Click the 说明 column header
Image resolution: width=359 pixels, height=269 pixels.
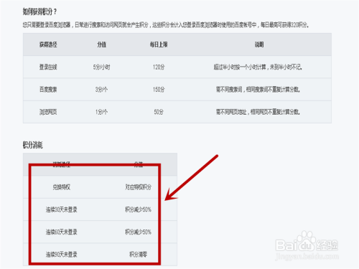(259, 44)
